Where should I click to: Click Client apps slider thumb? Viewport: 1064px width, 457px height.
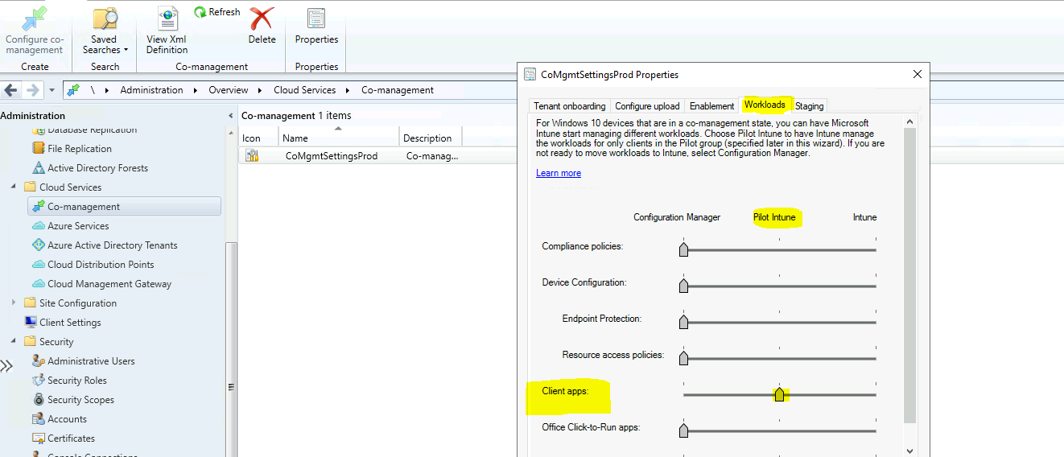[x=779, y=394]
